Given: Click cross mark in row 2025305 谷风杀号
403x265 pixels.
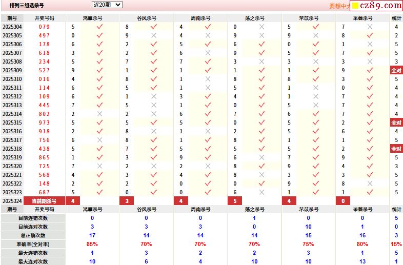Looking at the screenshot, I should tap(154, 35).
